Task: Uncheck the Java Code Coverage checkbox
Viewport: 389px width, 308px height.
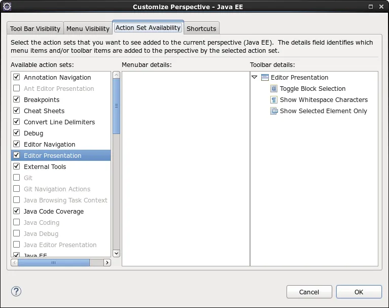Action: pos(16,211)
